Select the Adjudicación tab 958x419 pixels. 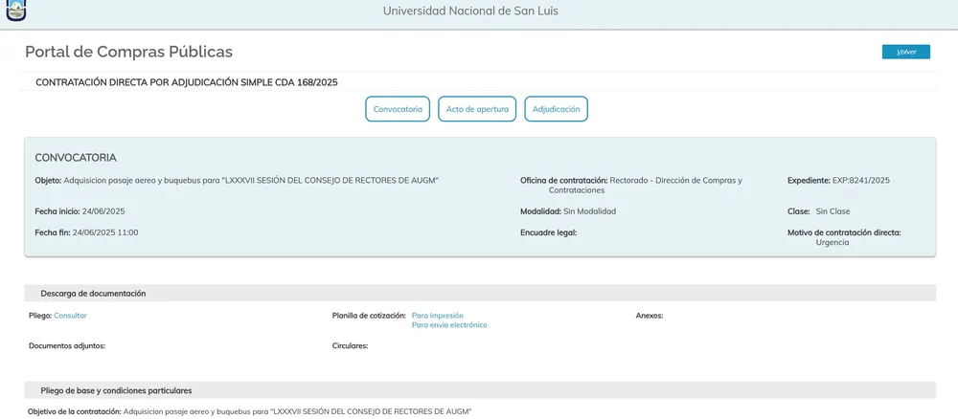pyautogui.click(x=556, y=109)
